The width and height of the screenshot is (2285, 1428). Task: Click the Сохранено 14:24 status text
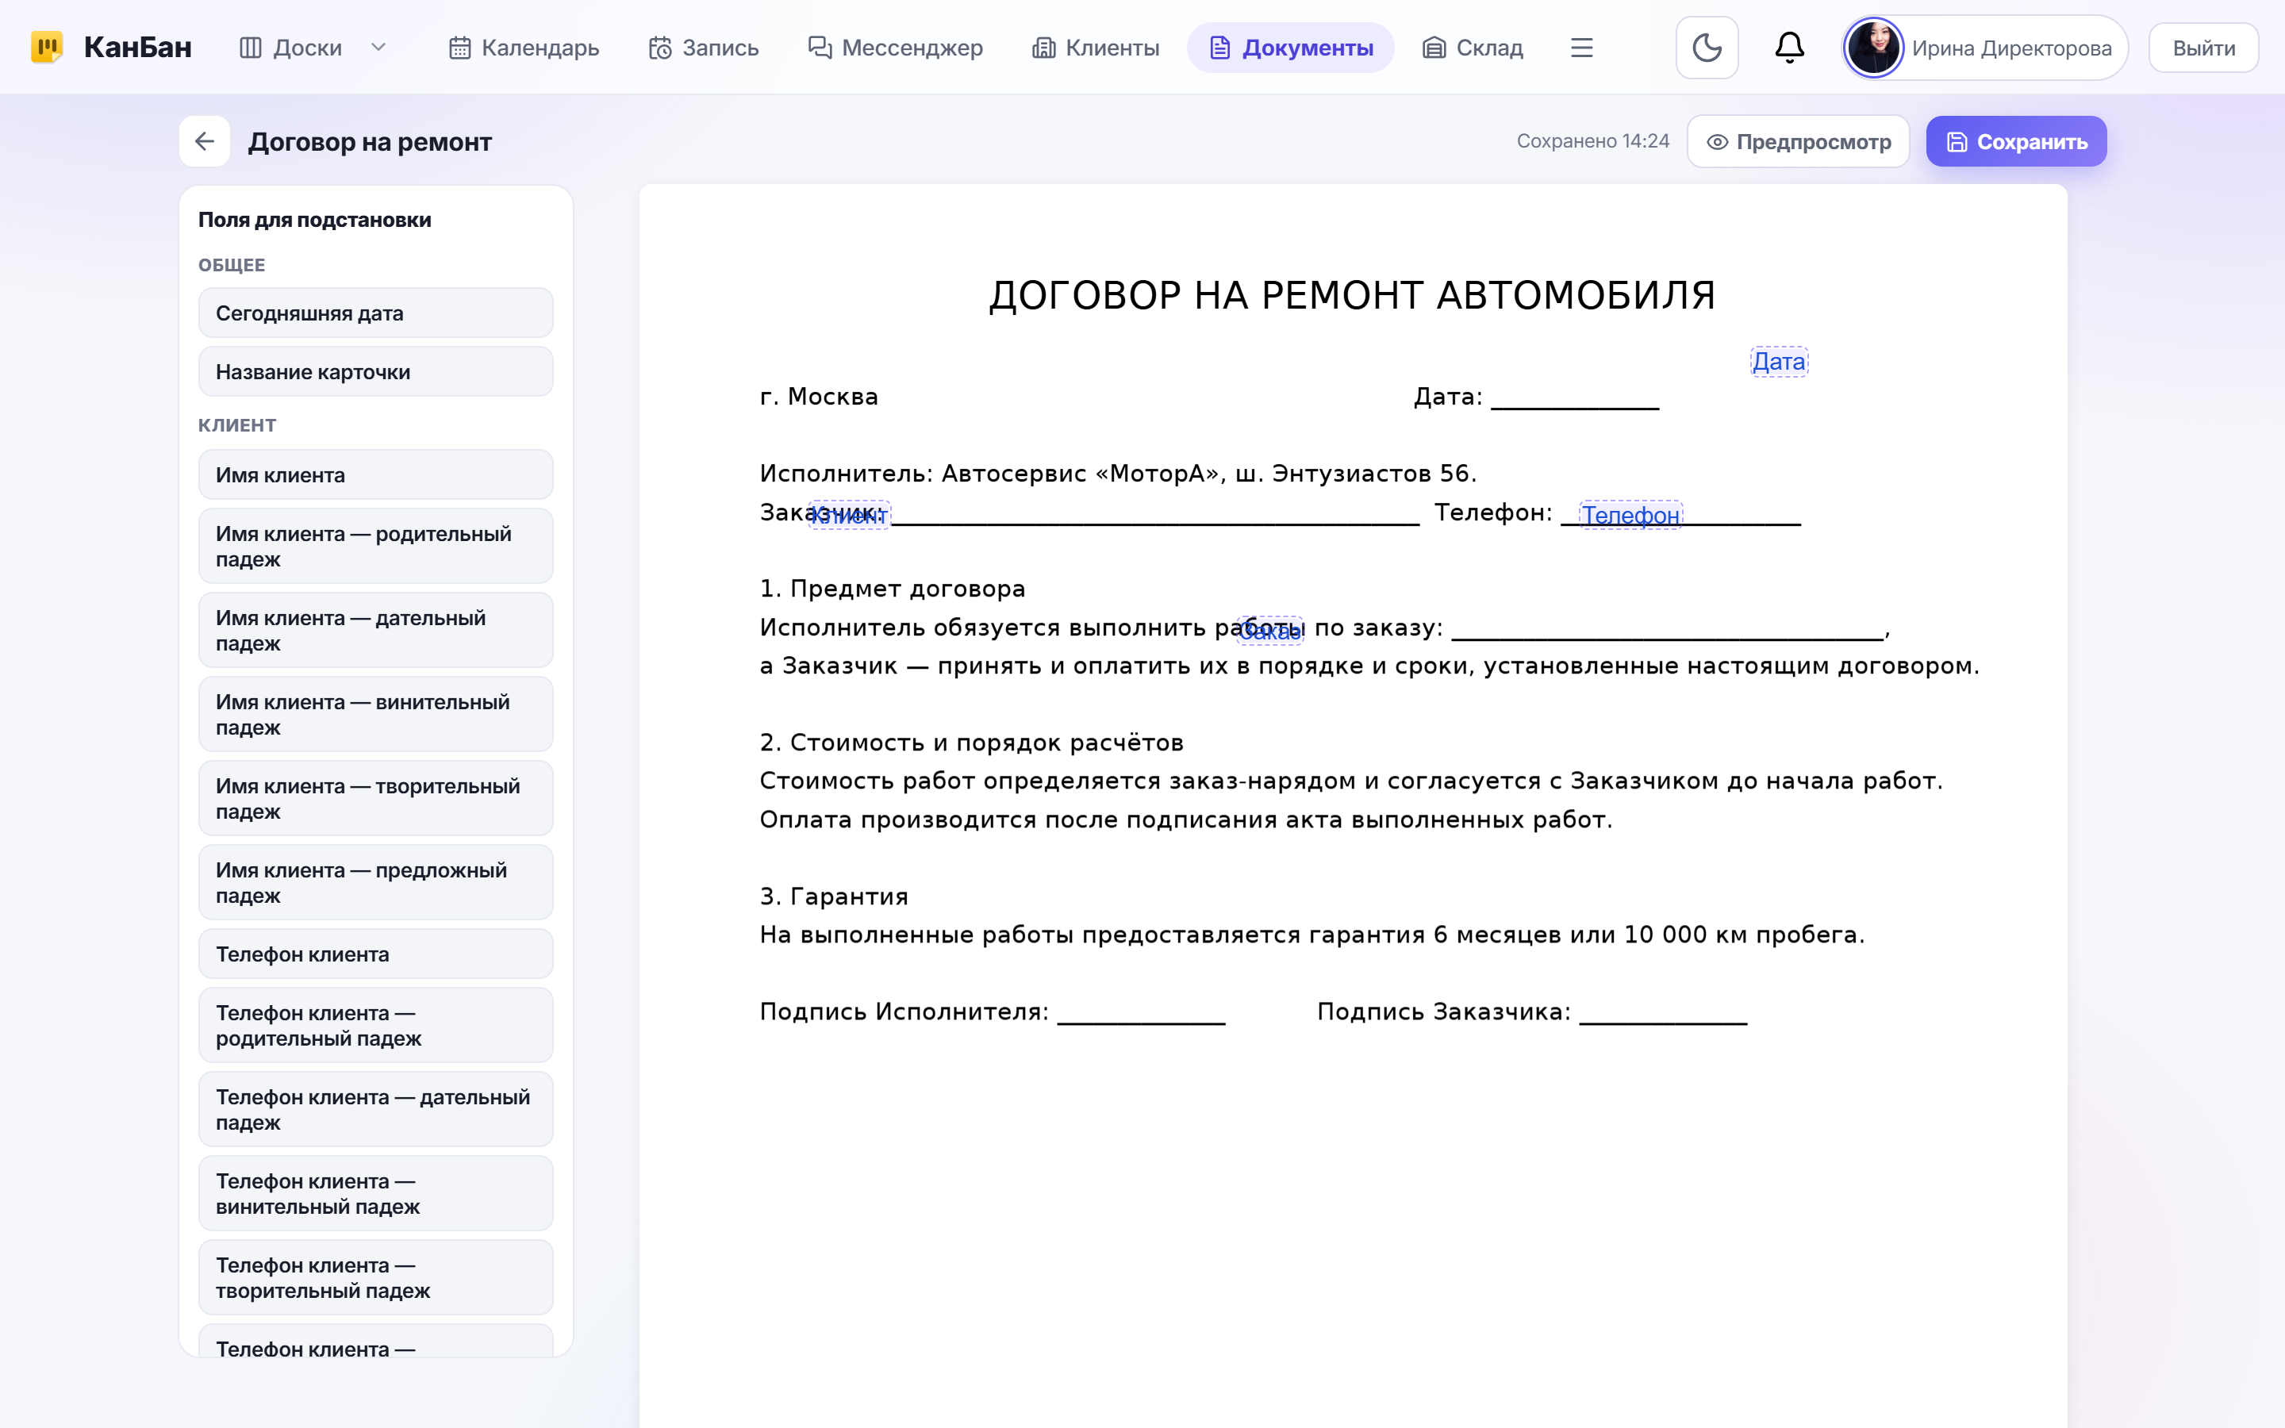(x=1593, y=140)
